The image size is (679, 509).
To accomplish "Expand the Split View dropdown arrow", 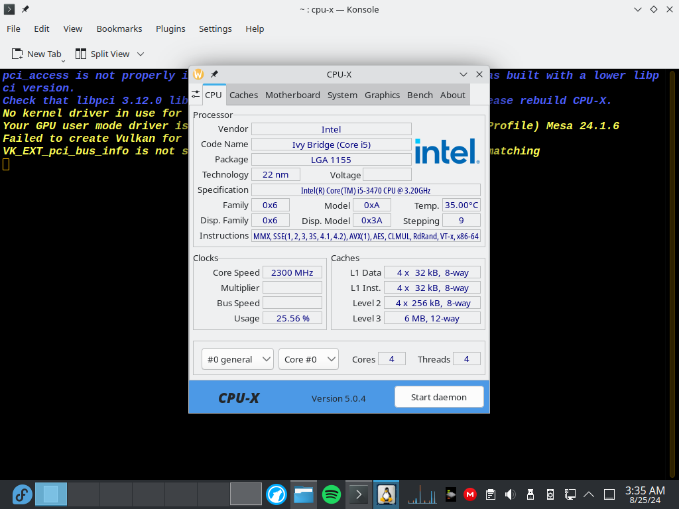I will (141, 54).
